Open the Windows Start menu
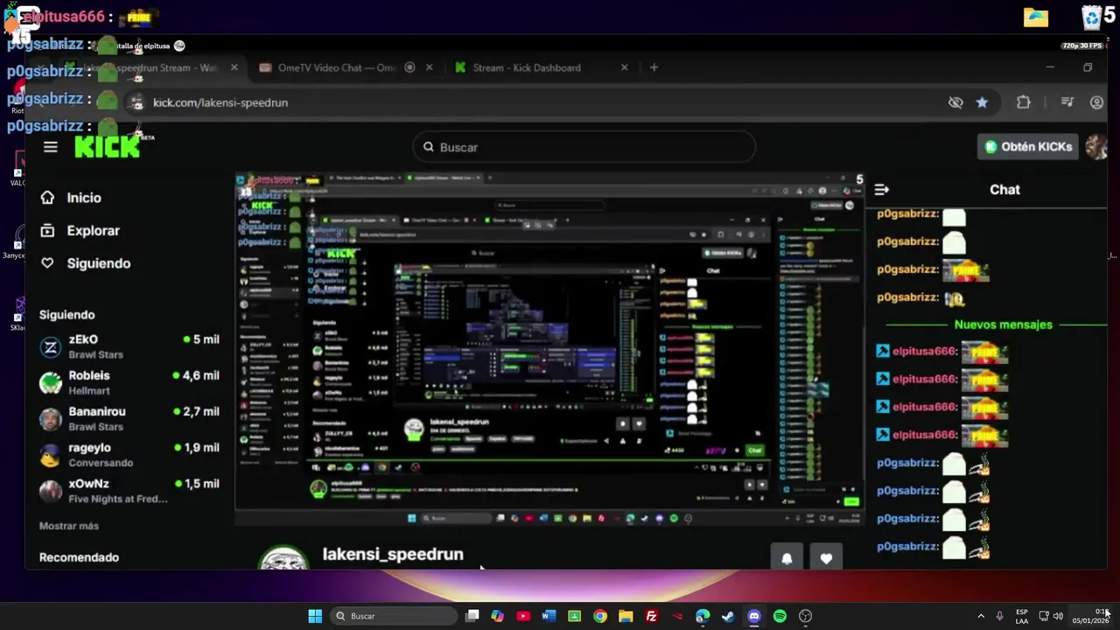1120x630 pixels. click(x=315, y=616)
